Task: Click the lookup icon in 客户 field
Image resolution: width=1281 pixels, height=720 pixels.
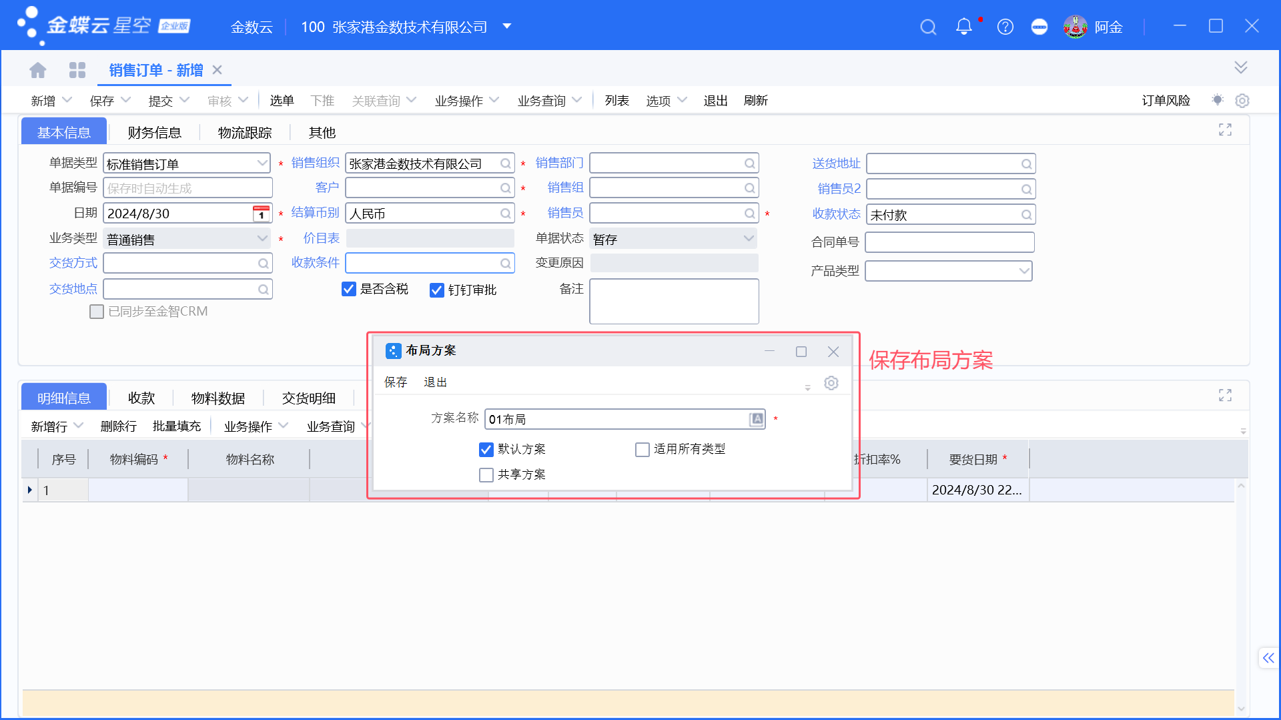Action: click(506, 189)
